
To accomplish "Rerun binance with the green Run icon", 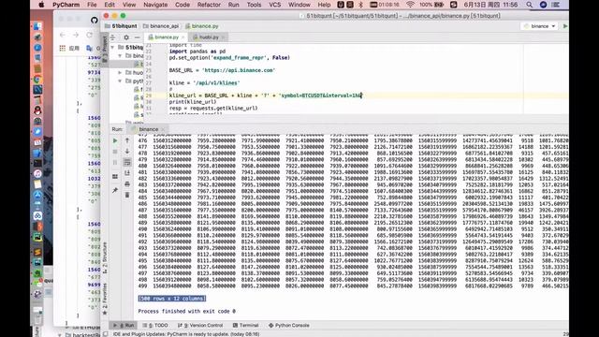I will [115, 140].
